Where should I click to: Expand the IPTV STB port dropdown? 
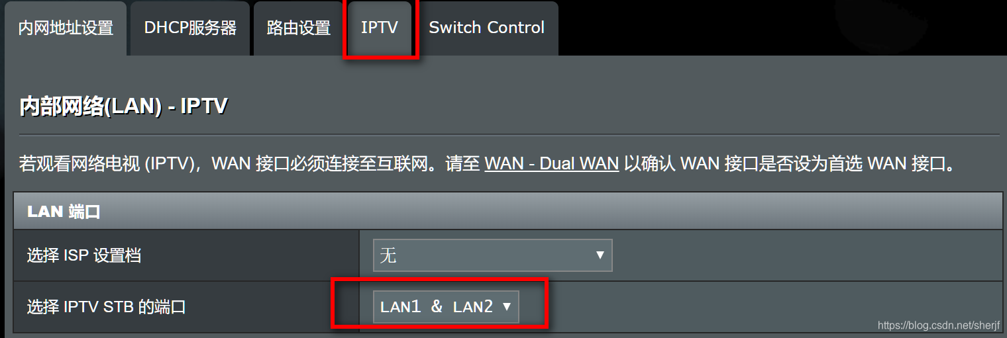[446, 306]
